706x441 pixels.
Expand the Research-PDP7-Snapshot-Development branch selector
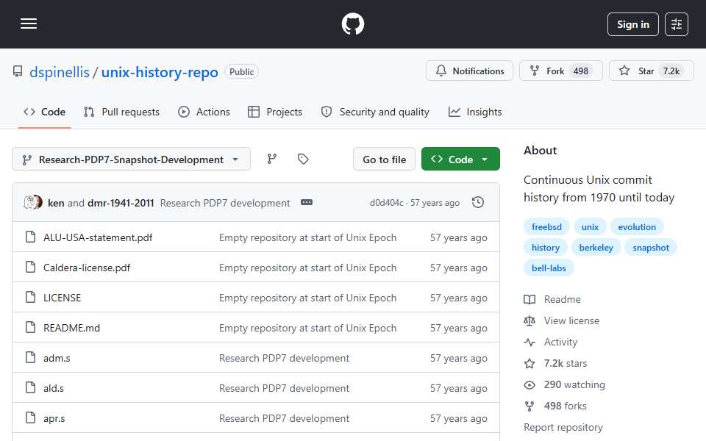[x=131, y=159]
